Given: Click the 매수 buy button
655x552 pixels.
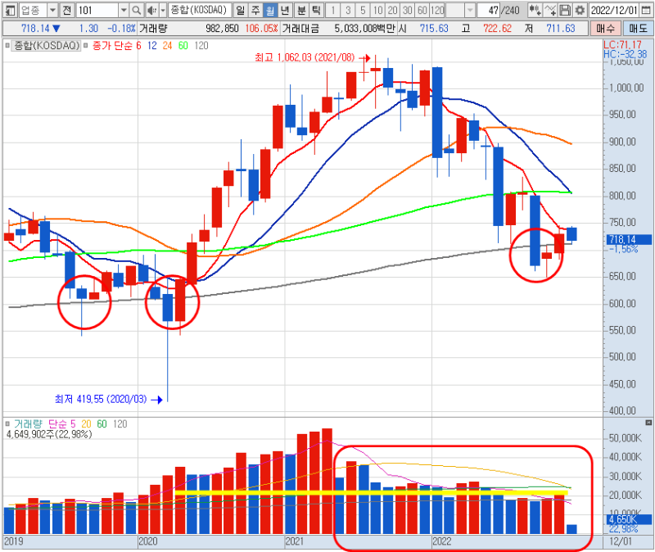Looking at the screenshot, I should [605, 29].
